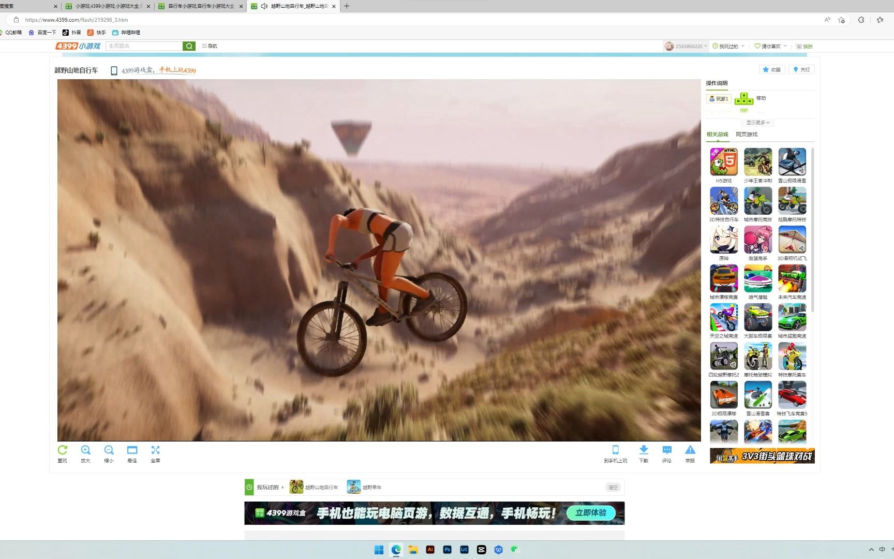Image resolution: width=894 pixels, height=559 pixels.
Task: Click the site search input field
Action: tap(144, 46)
